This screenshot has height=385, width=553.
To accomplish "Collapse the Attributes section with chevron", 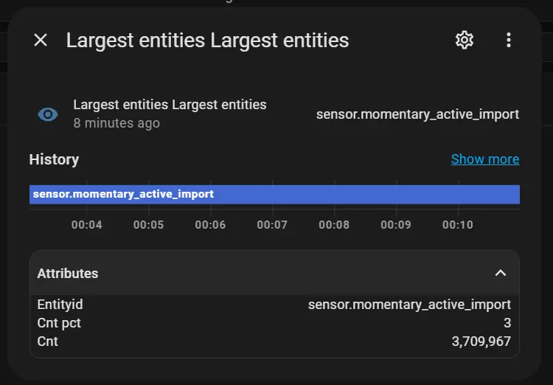I will [x=501, y=273].
